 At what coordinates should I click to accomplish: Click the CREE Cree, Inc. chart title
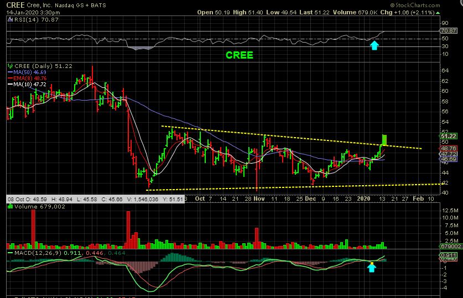click(x=29, y=5)
